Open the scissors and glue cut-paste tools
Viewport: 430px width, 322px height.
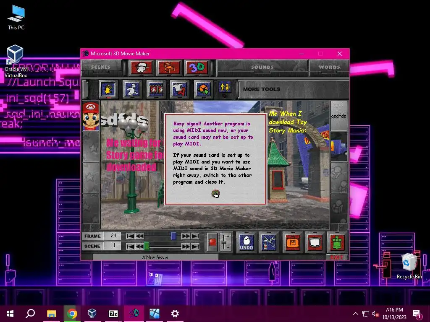268,242
